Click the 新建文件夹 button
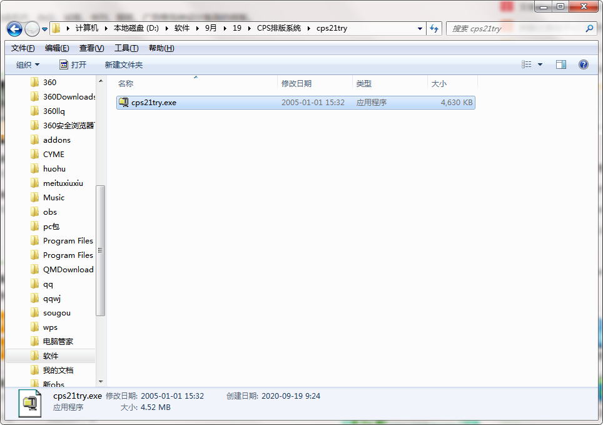Screen dimensions: 603x425 click(x=124, y=64)
